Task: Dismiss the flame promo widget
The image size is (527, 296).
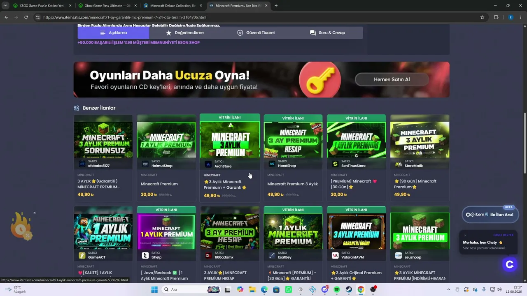Action: pyautogui.click(x=35, y=213)
